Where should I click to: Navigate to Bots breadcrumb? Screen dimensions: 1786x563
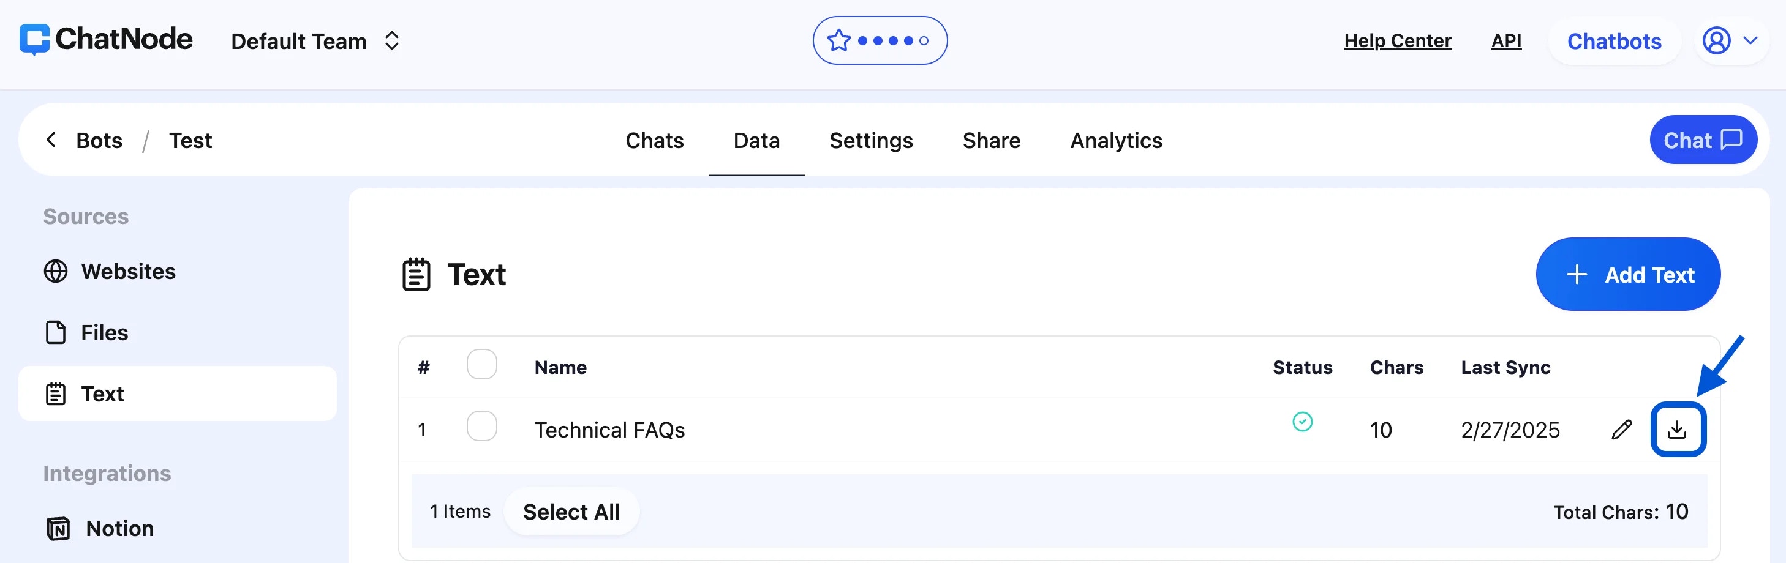99,141
